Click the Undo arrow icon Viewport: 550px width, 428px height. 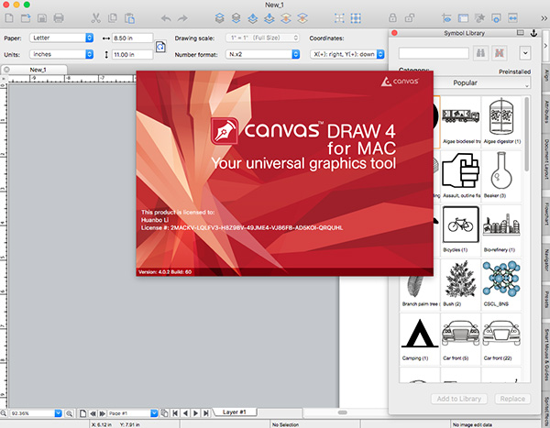(x=166, y=18)
